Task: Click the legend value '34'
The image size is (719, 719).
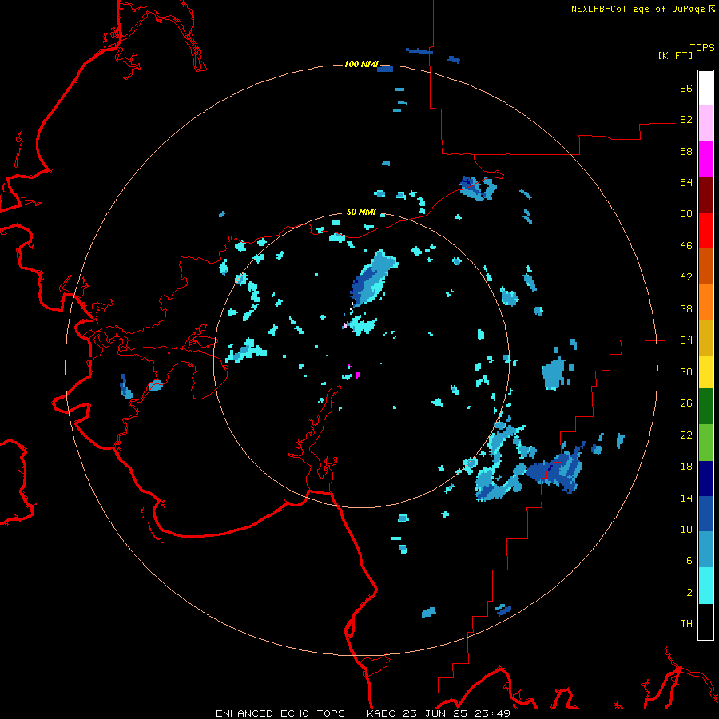Action: click(x=686, y=340)
